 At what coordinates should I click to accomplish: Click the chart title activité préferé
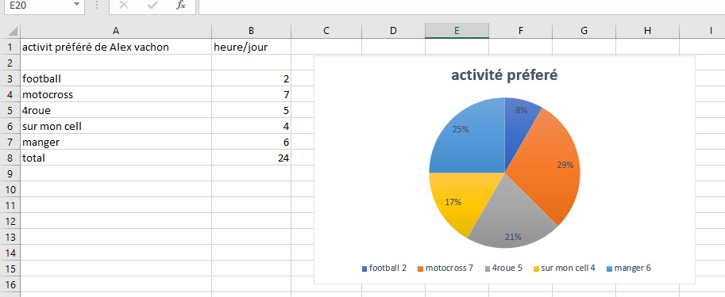504,74
